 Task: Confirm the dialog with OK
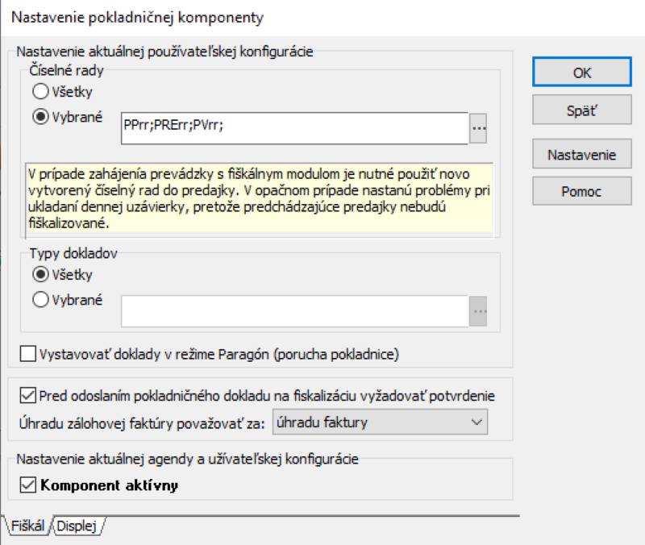[x=582, y=72]
